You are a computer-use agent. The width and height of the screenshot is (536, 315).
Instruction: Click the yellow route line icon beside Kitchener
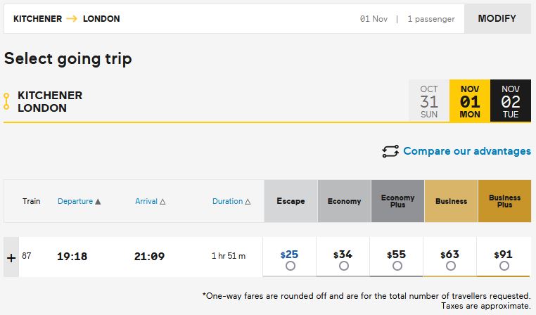(x=6, y=101)
